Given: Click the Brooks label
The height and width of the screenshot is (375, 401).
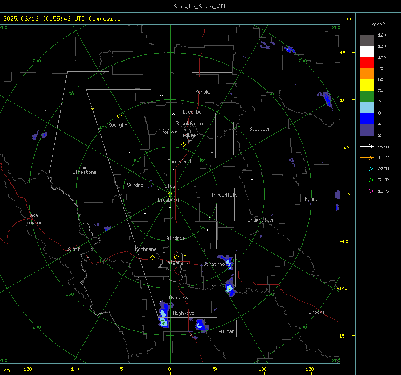Looking at the screenshot, I should pos(317,312).
